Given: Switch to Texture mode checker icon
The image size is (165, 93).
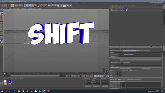Looking at the screenshot, I should coord(2,17).
